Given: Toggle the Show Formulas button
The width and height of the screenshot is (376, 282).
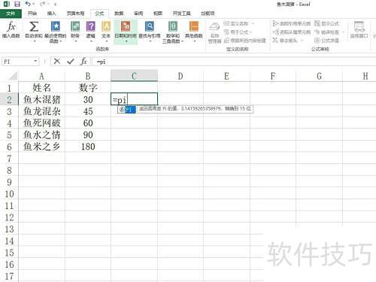Looking at the screenshot, I should [x=326, y=23].
